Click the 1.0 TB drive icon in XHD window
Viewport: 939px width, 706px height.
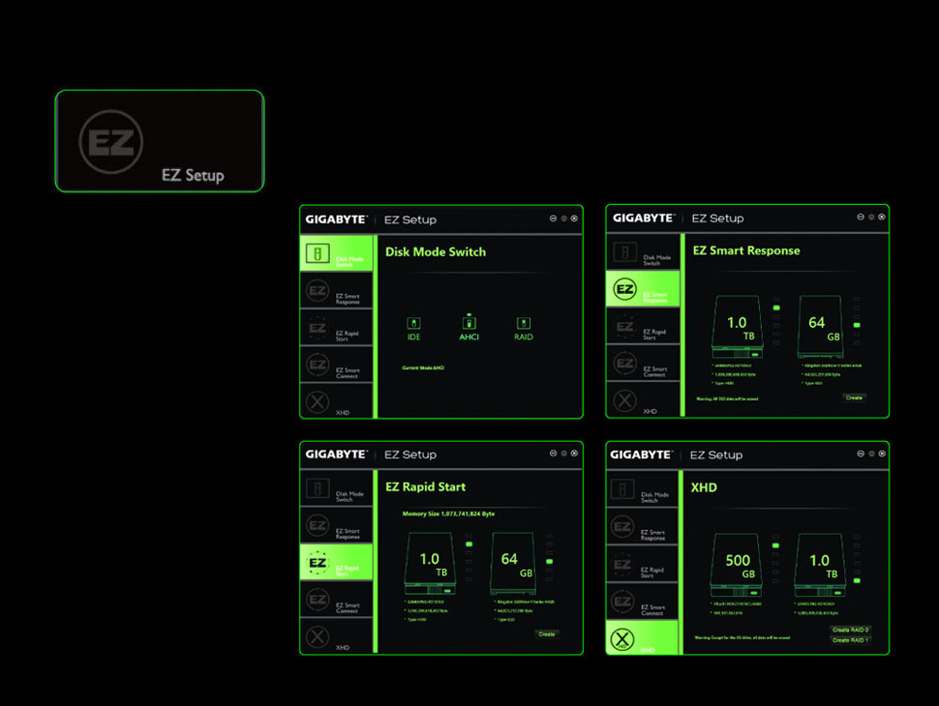tap(819, 565)
